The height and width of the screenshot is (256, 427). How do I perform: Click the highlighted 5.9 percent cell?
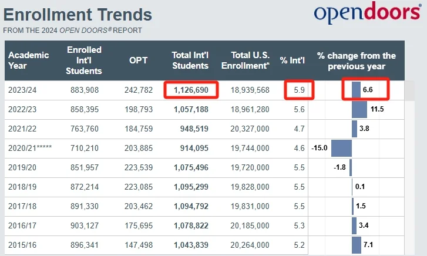coord(298,90)
